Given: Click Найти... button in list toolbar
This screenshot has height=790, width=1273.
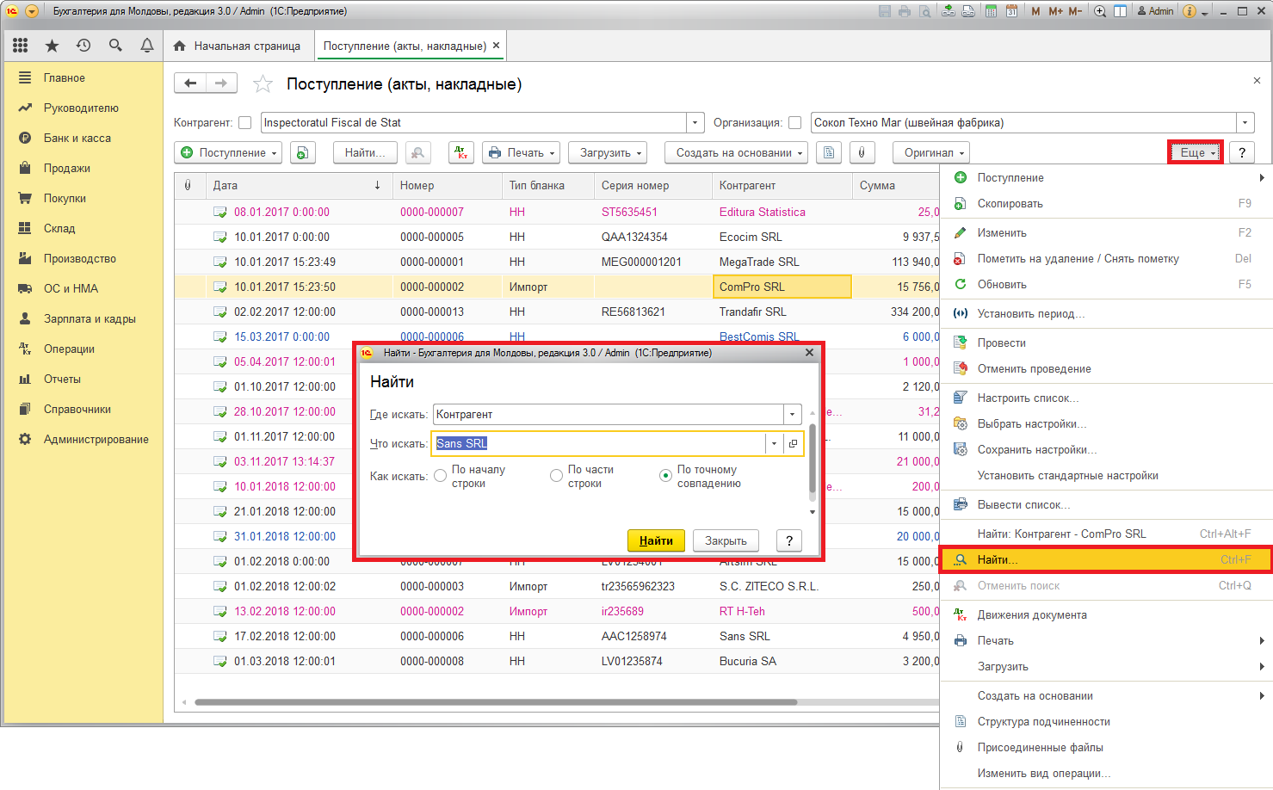Looking at the screenshot, I should tap(365, 152).
